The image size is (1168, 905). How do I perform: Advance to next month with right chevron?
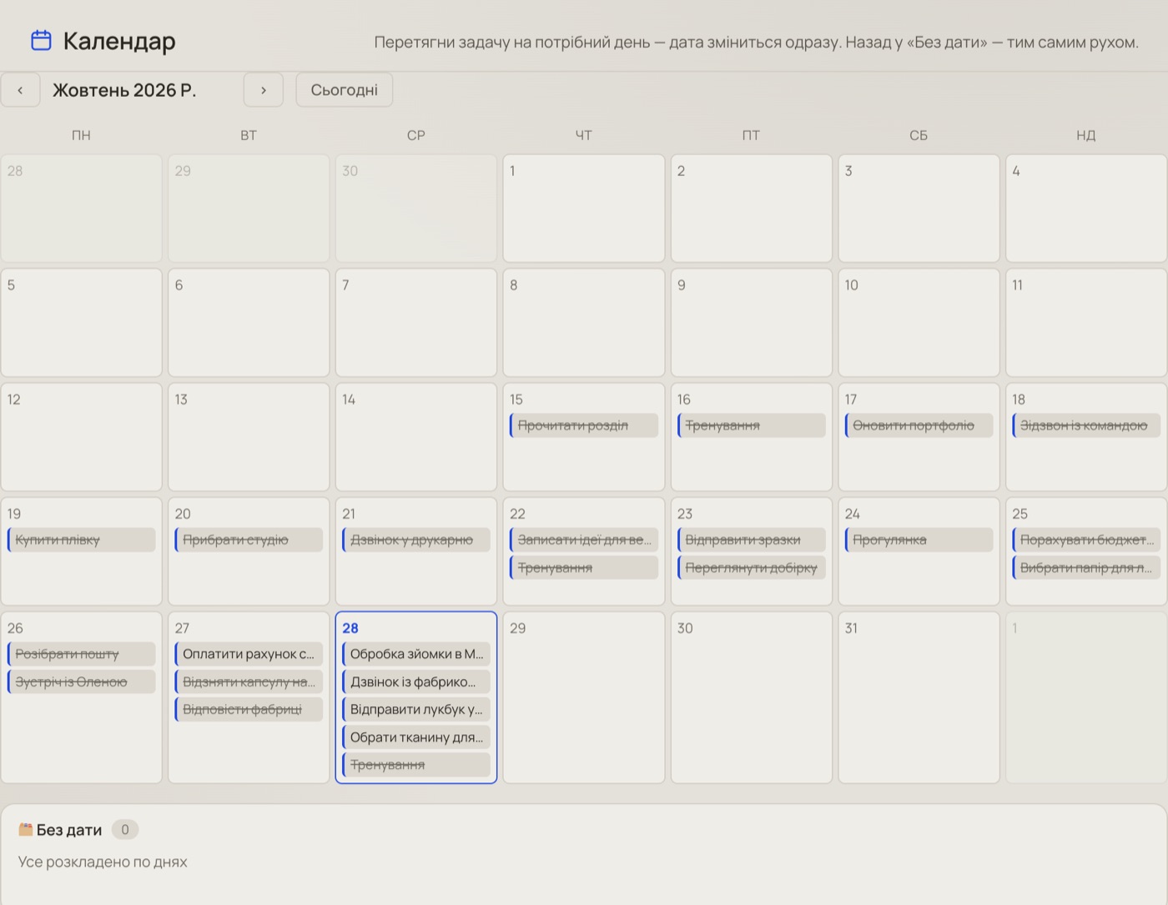coord(264,90)
